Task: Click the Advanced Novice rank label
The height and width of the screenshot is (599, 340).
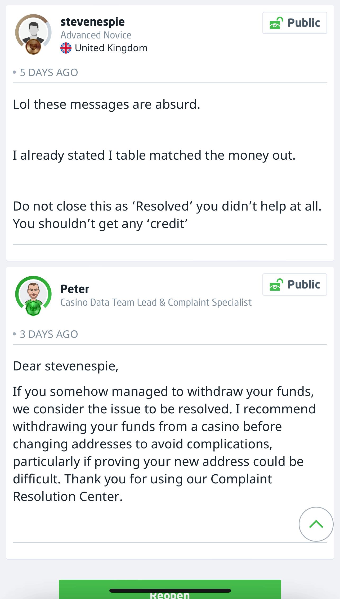Action: tap(96, 35)
